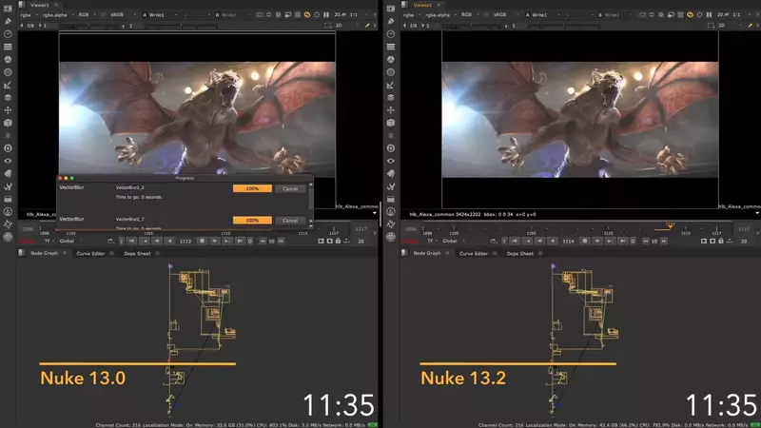
Task: Open the Transform nodes icon in left Nuke 13.0 toolbar
Action: (8, 110)
